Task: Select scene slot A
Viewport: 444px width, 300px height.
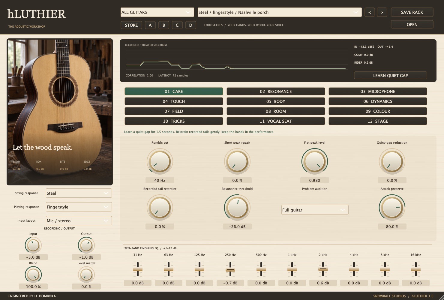Action: (x=150, y=25)
